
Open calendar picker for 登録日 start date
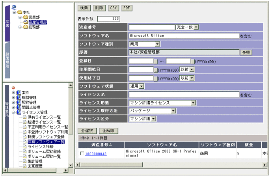pos(155,61)
